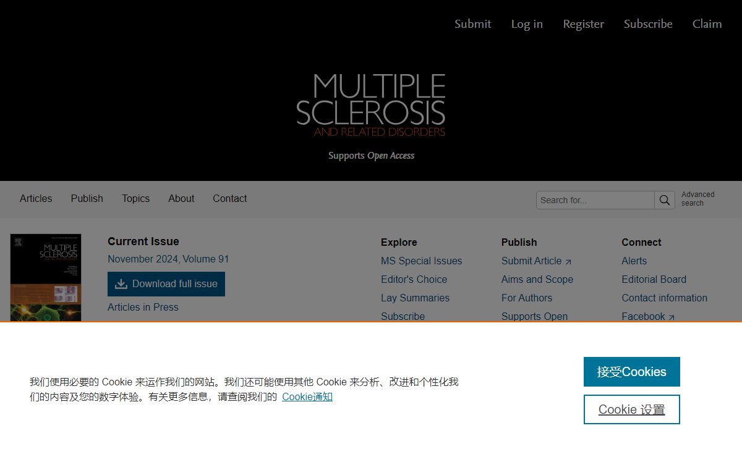Click the Claim link

tap(707, 24)
